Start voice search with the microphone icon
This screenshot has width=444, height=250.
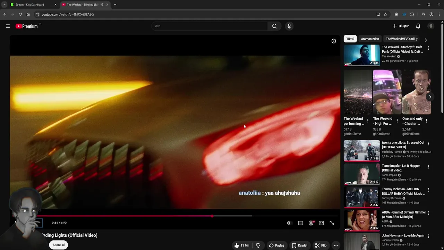tap(289, 26)
